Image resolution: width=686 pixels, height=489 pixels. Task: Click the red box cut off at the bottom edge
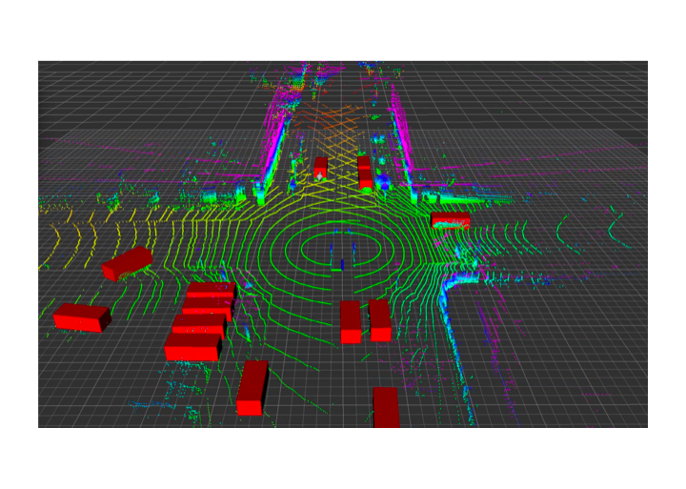coord(386,408)
